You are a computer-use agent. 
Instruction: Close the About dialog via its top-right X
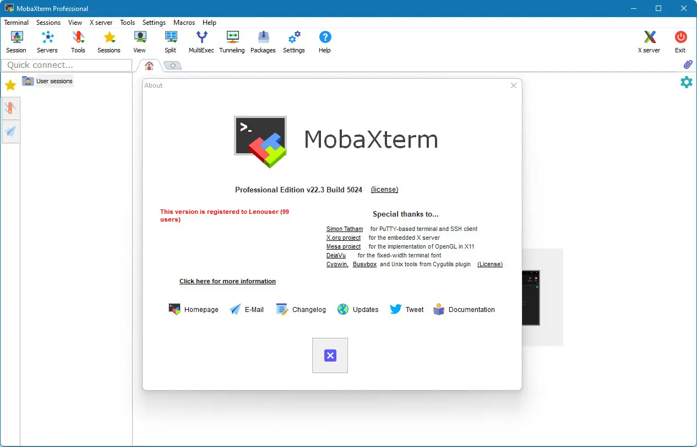[513, 85]
